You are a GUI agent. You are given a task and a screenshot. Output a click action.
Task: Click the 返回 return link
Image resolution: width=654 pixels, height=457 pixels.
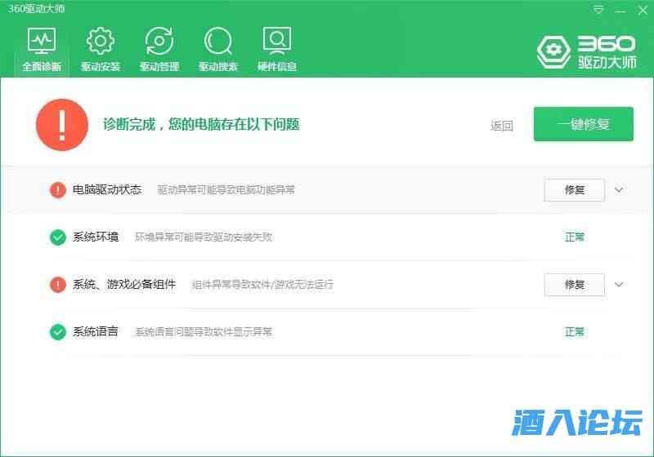[x=502, y=126]
